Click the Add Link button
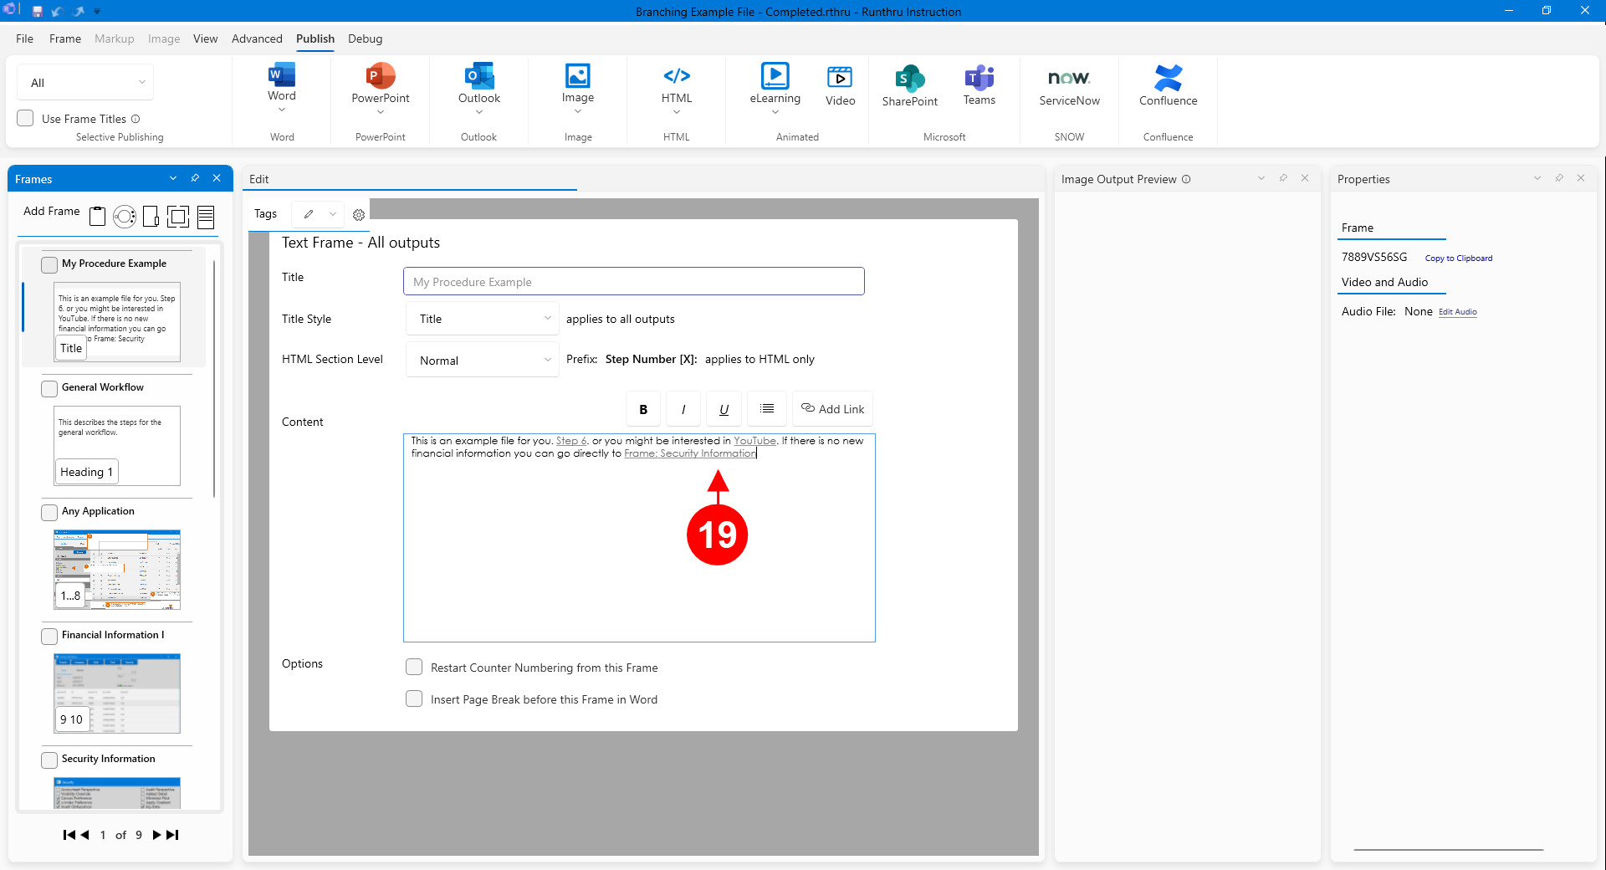 click(x=832, y=409)
